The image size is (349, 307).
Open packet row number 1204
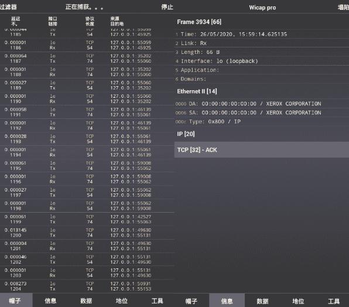(87, 286)
